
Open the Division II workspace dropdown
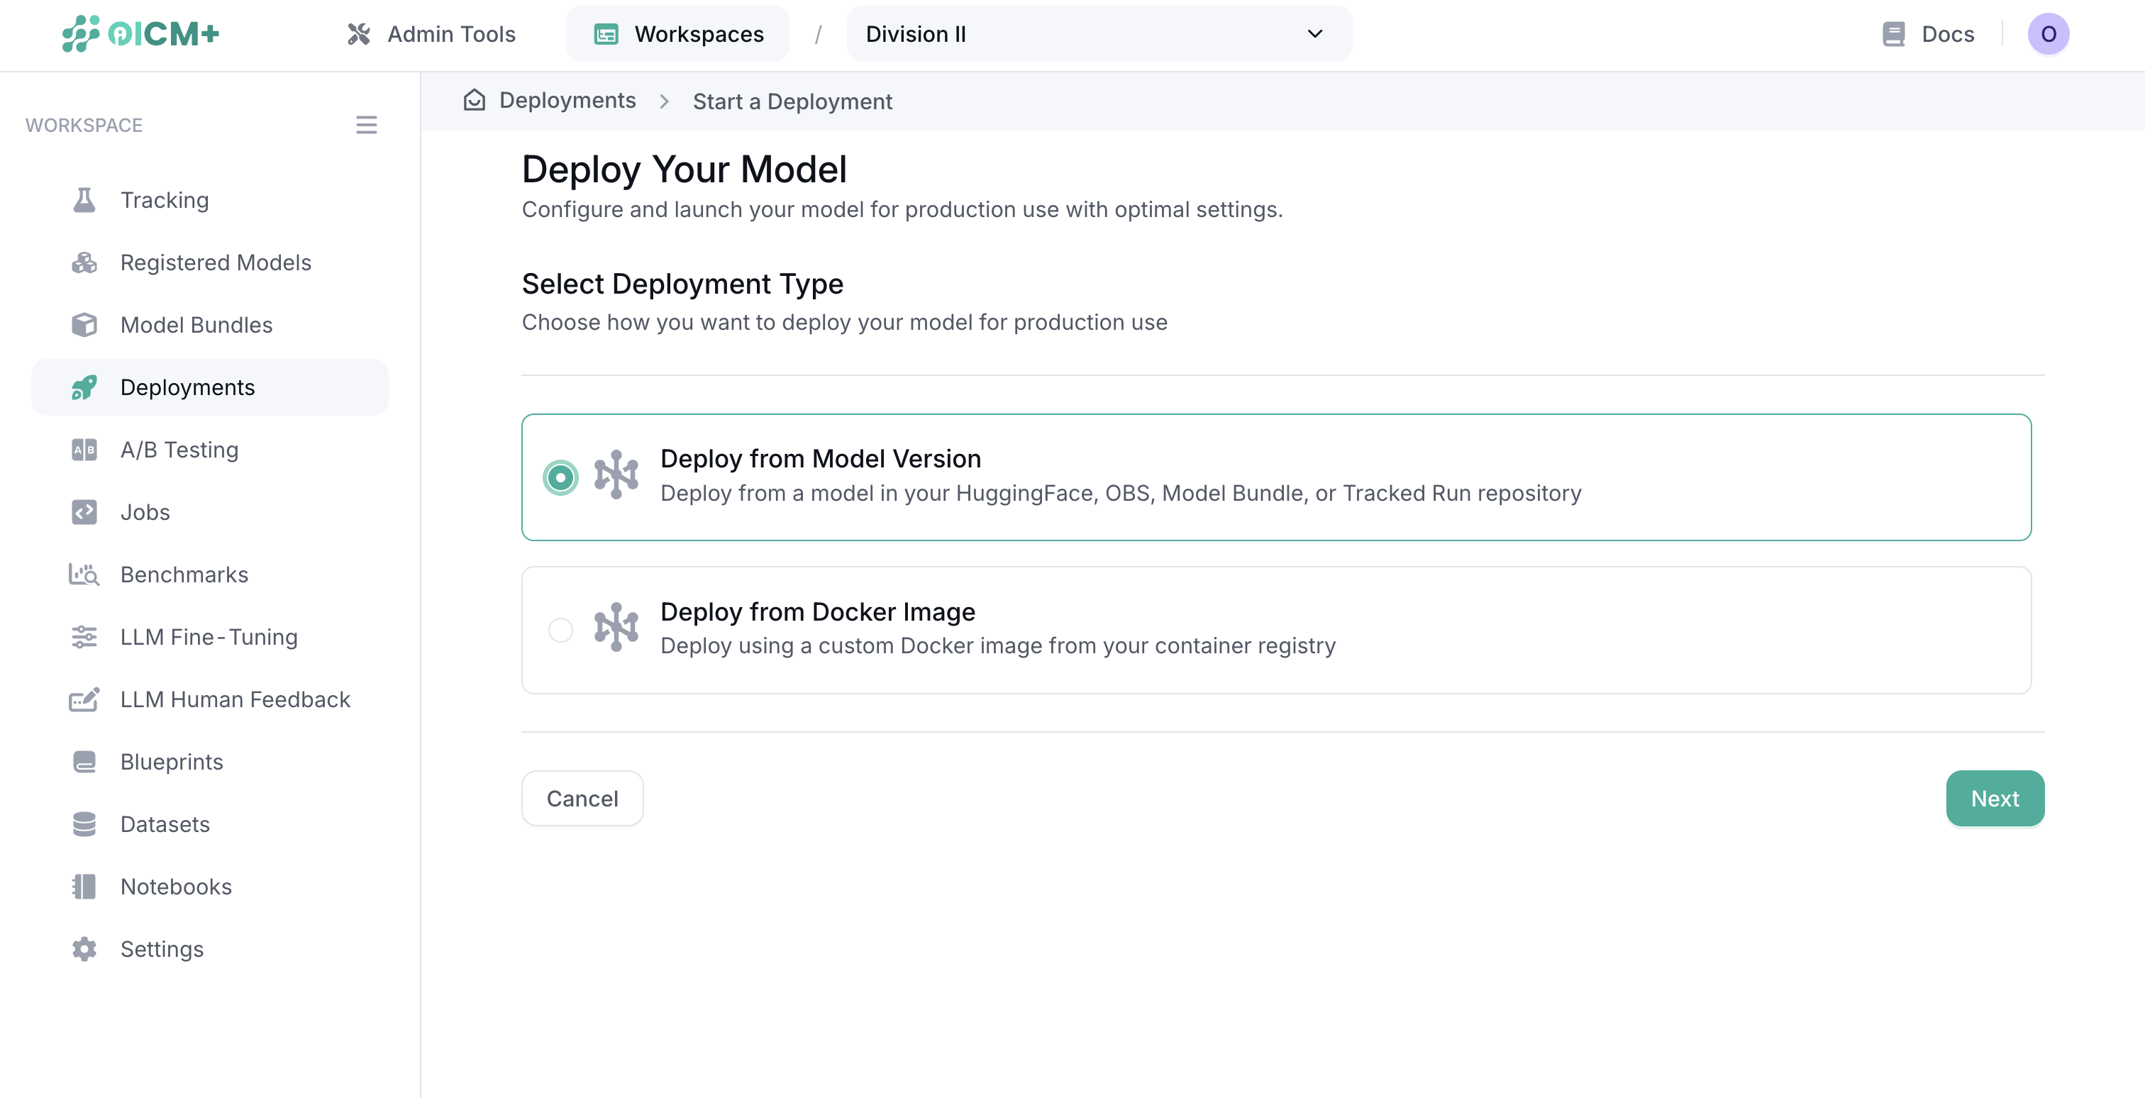click(x=1097, y=34)
